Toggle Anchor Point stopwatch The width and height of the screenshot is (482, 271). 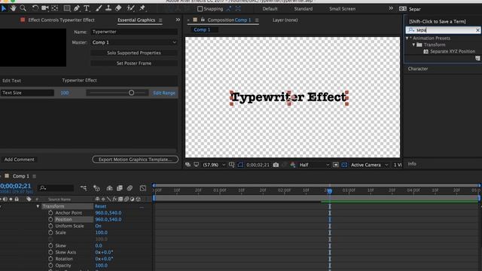pos(50,212)
